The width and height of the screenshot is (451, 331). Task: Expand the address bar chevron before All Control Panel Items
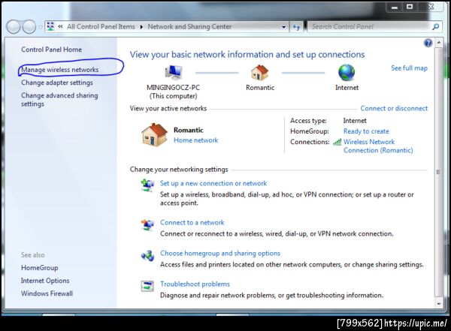pos(60,27)
